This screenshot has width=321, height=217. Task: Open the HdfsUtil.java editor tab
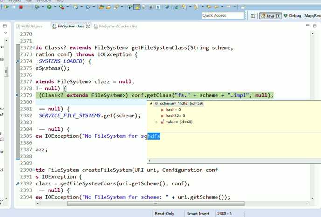click(x=30, y=27)
